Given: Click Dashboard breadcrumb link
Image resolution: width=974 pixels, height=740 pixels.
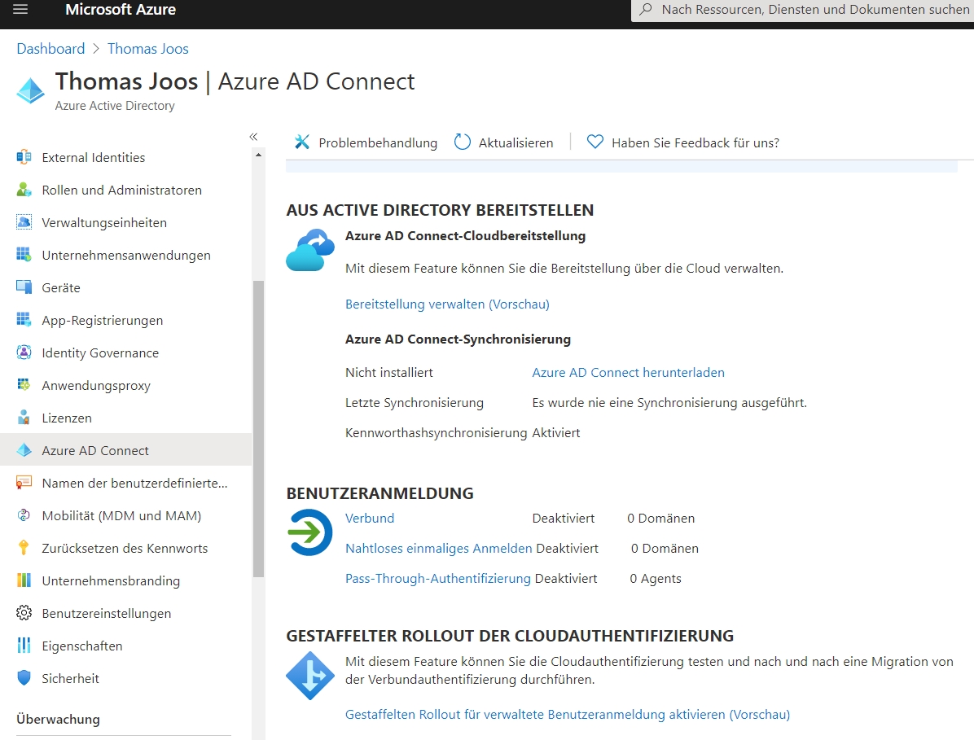Looking at the screenshot, I should coord(51,48).
